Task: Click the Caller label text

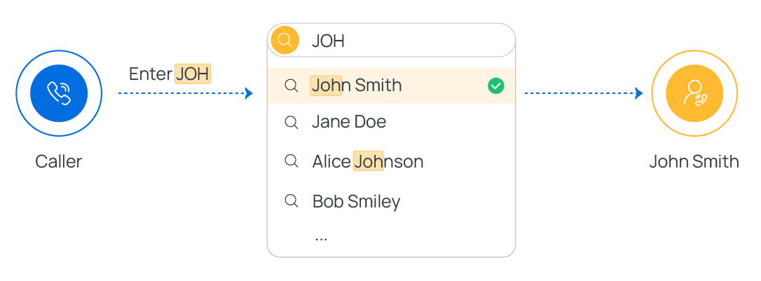Action: 59,162
